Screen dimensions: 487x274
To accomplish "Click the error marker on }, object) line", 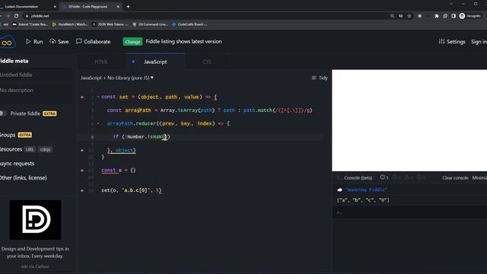I will 82,151.
